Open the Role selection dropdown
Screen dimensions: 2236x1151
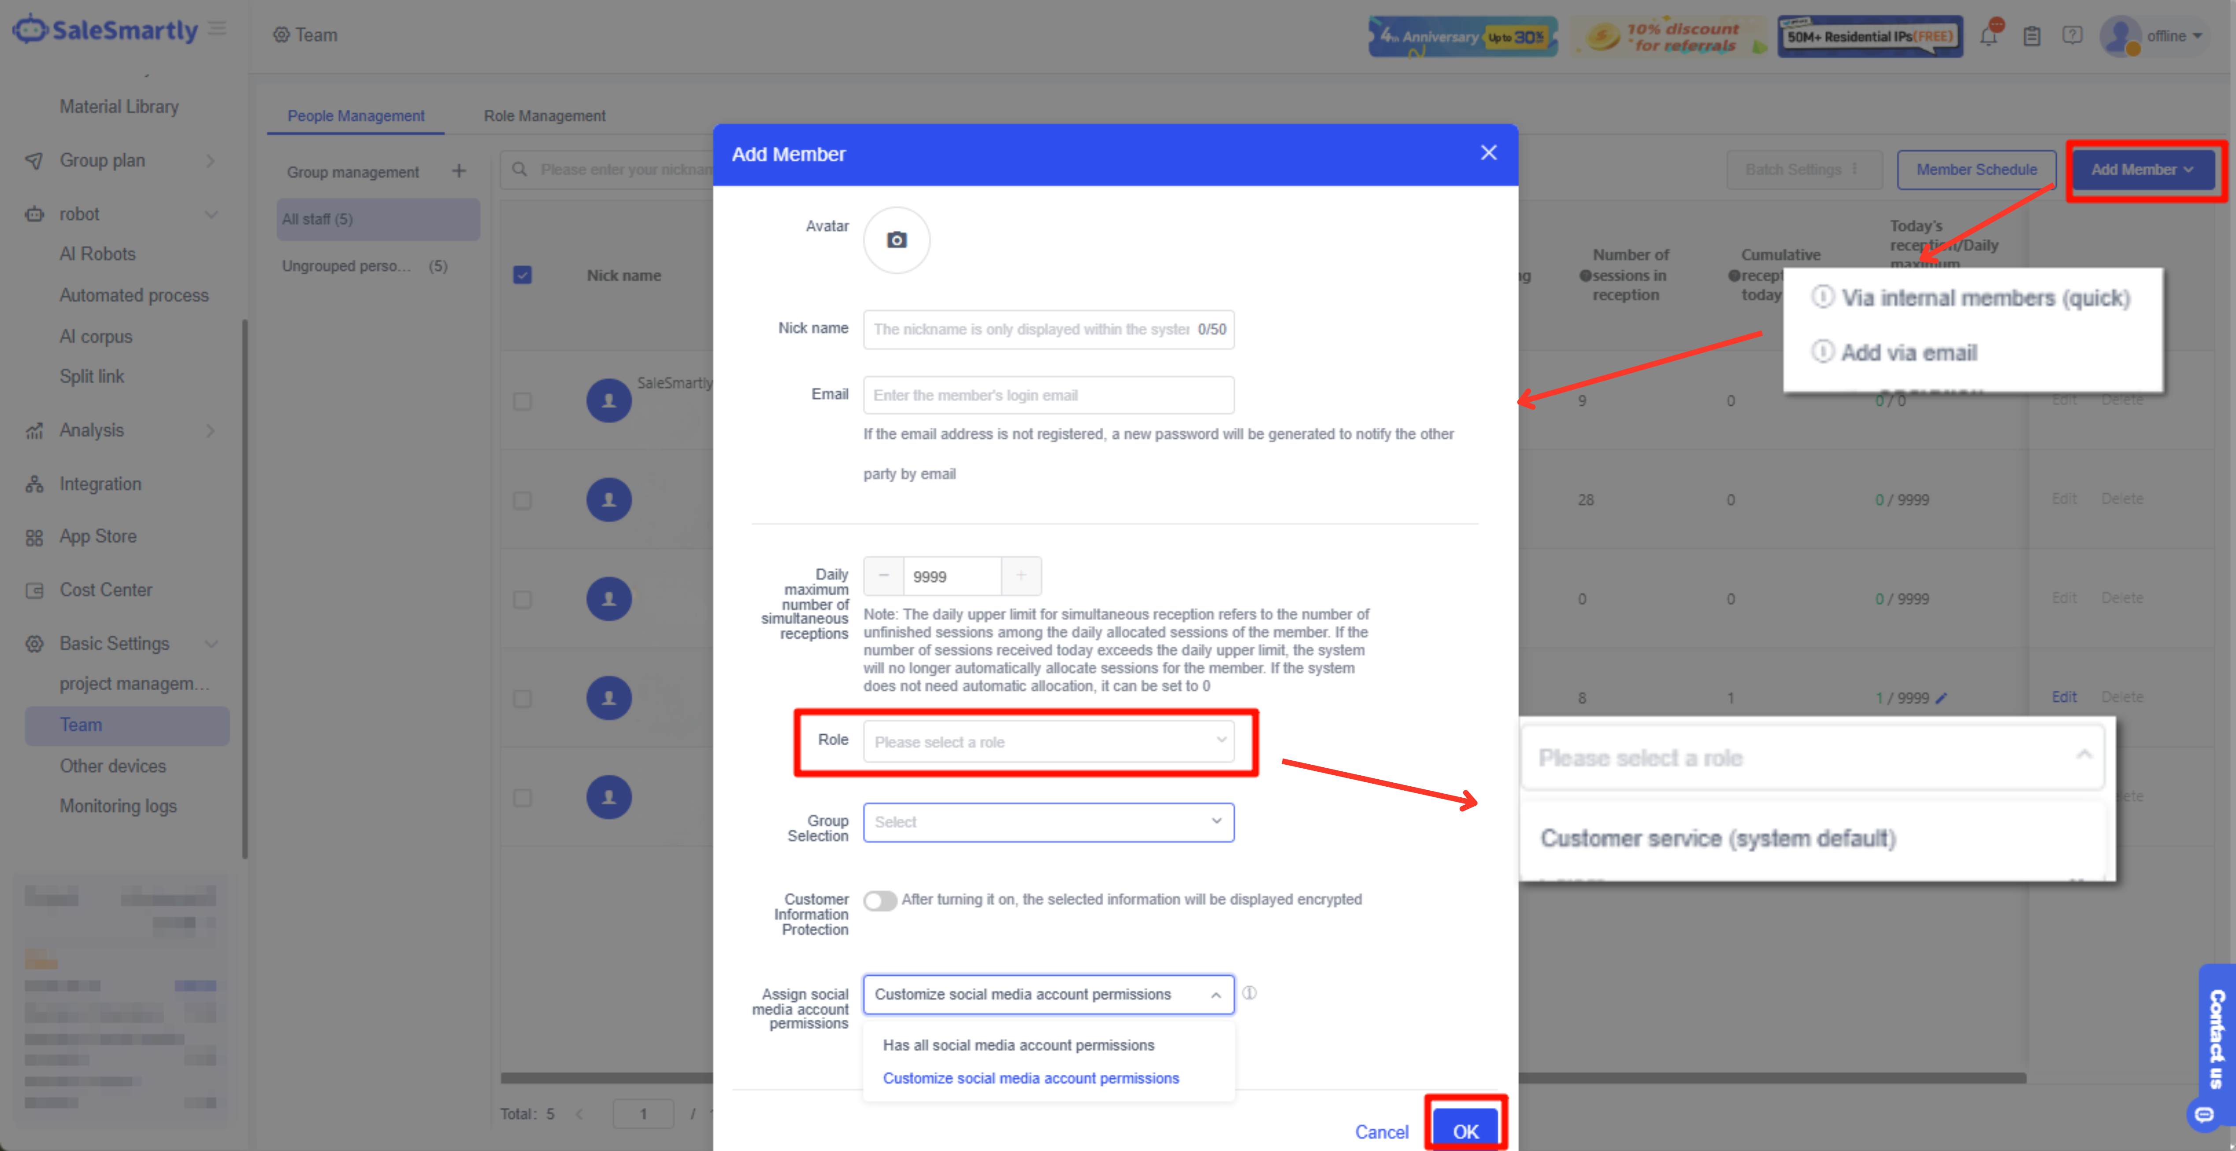(x=1048, y=741)
